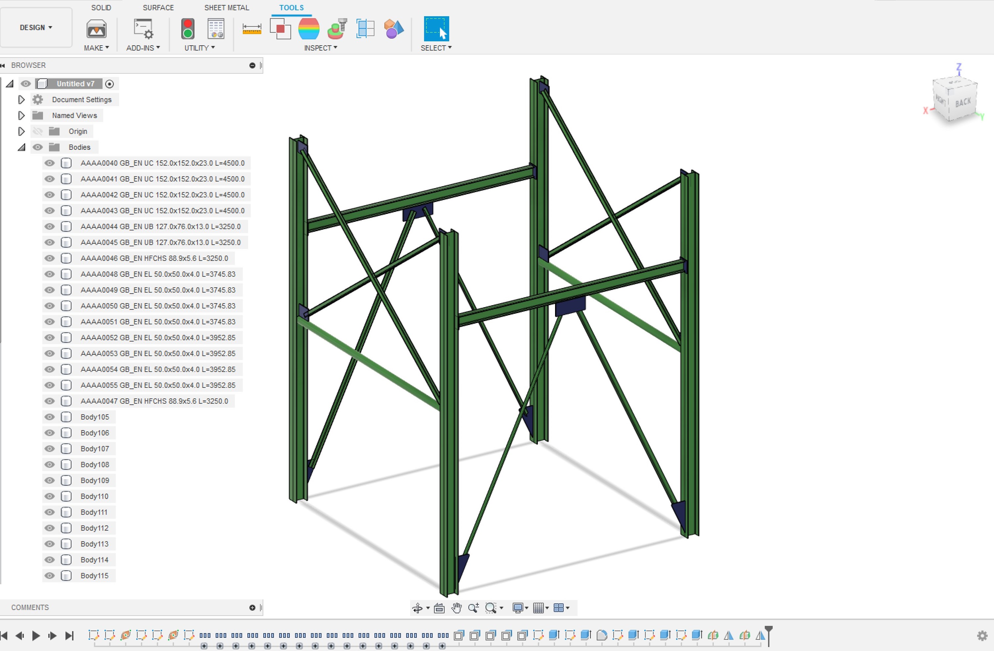Open timeline settings gear icon
The width and height of the screenshot is (994, 651).
pyautogui.click(x=982, y=635)
